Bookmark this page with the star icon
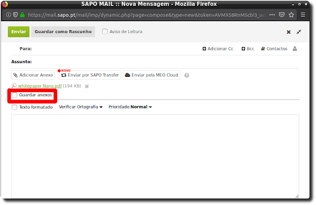Viewport: 316px width, 205px height. [x=291, y=15]
